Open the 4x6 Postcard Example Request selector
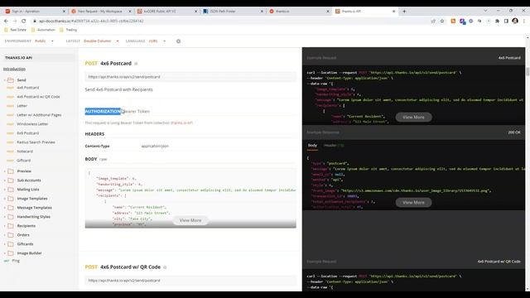The width and height of the screenshot is (530, 298). tap(509, 58)
